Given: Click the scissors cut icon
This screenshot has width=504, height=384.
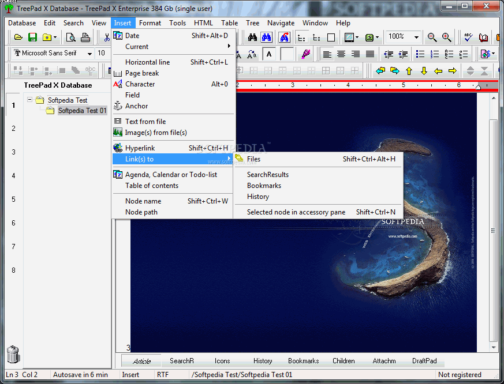Looking at the screenshot, I should [107, 37].
